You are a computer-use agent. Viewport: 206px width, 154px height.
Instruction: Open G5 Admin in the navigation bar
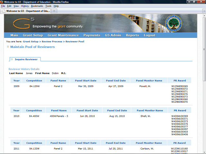click(113, 35)
